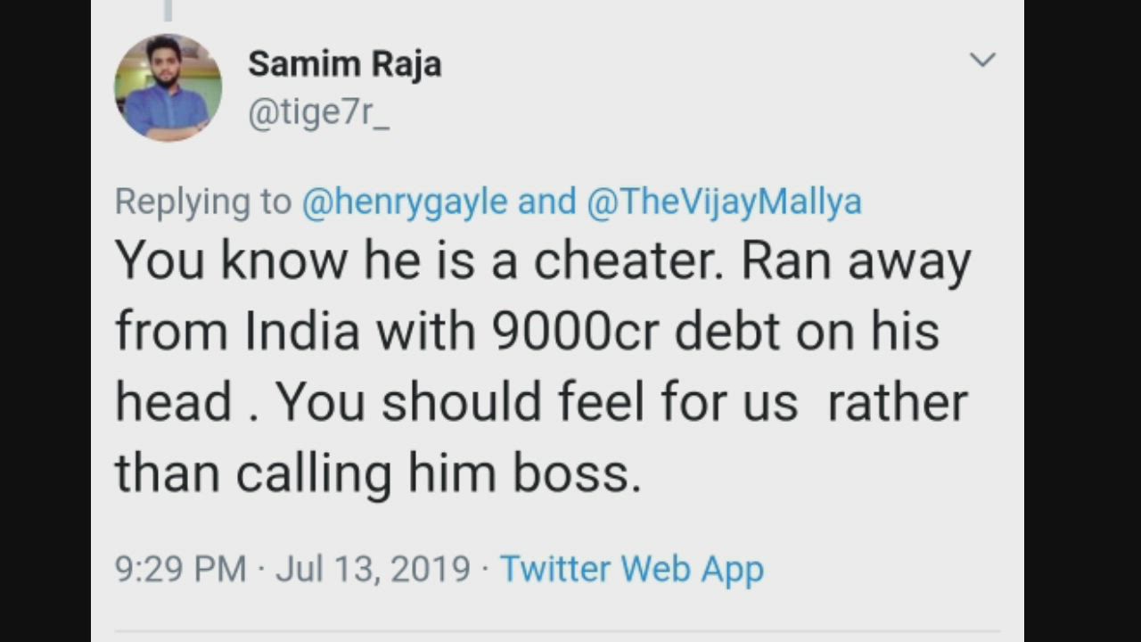Screen dimensions: 1141x642
Task: Click the divider line below the timestamp
Action: (x=557, y=631)
